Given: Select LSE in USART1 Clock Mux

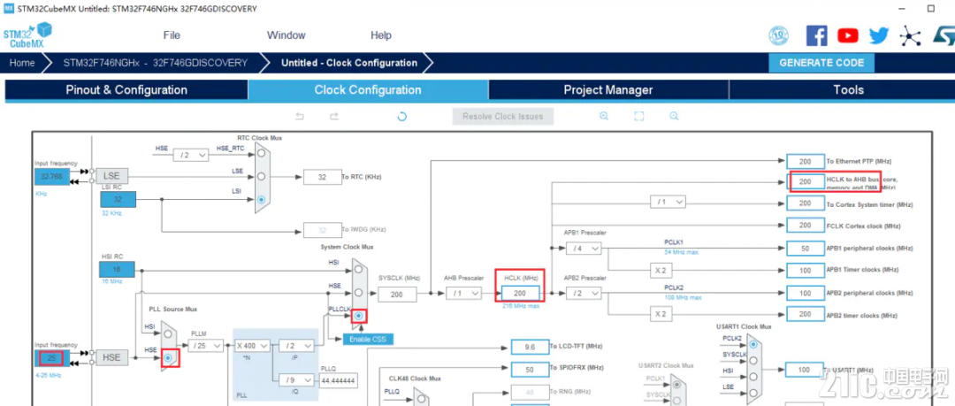Looking at the screenshot, I should tap(753, 394).
